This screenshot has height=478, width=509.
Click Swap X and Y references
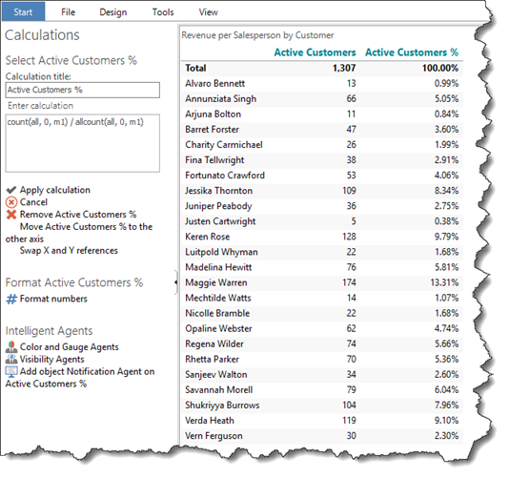click(69, 251)
